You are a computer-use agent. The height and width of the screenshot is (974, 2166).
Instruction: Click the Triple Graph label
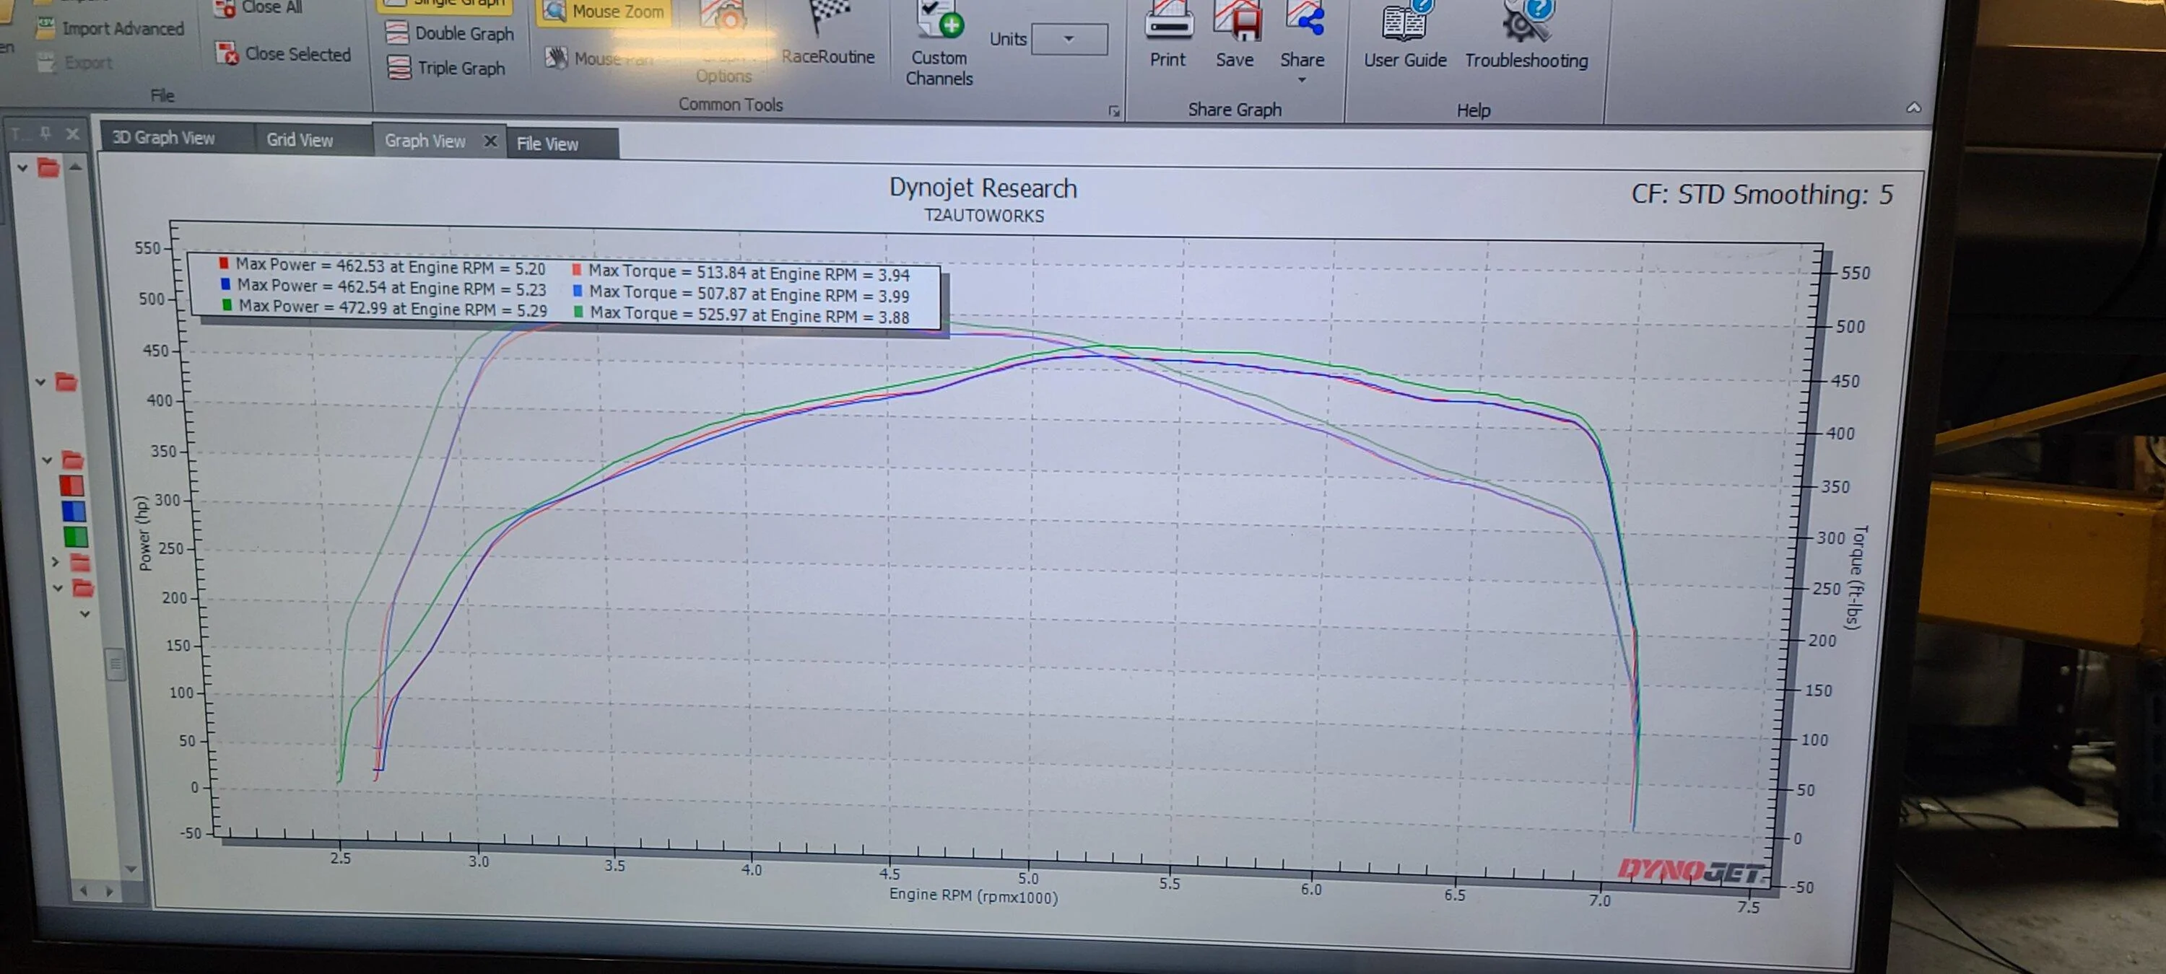461,68
